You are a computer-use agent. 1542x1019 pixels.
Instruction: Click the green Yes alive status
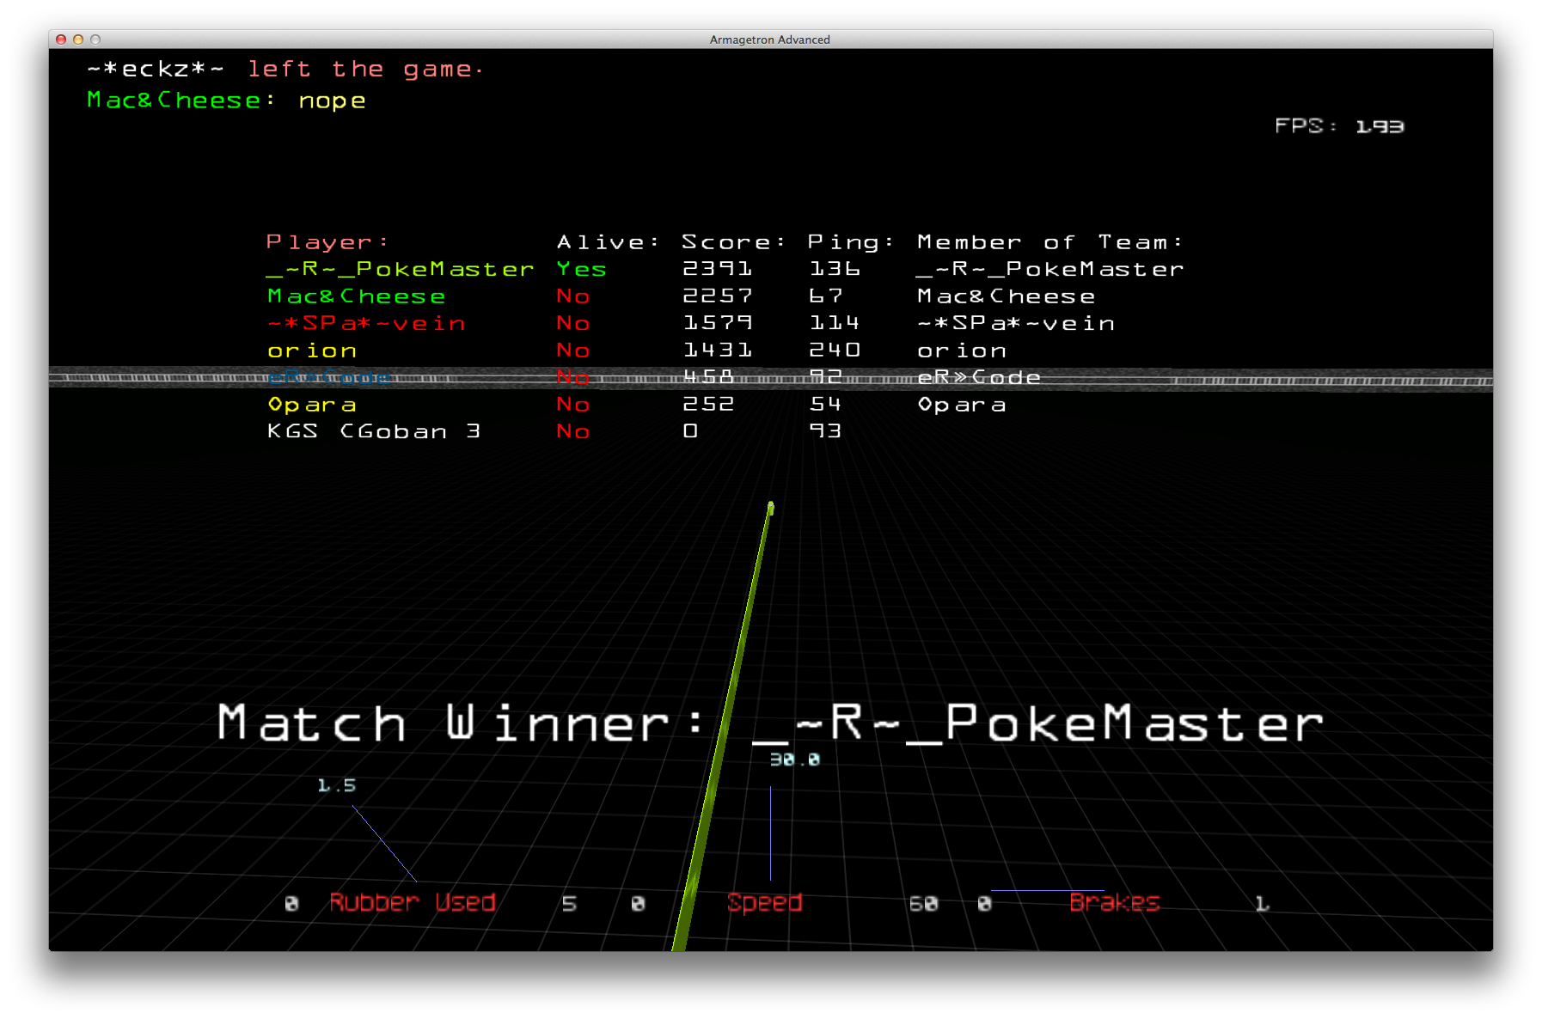tap(581, 269)
